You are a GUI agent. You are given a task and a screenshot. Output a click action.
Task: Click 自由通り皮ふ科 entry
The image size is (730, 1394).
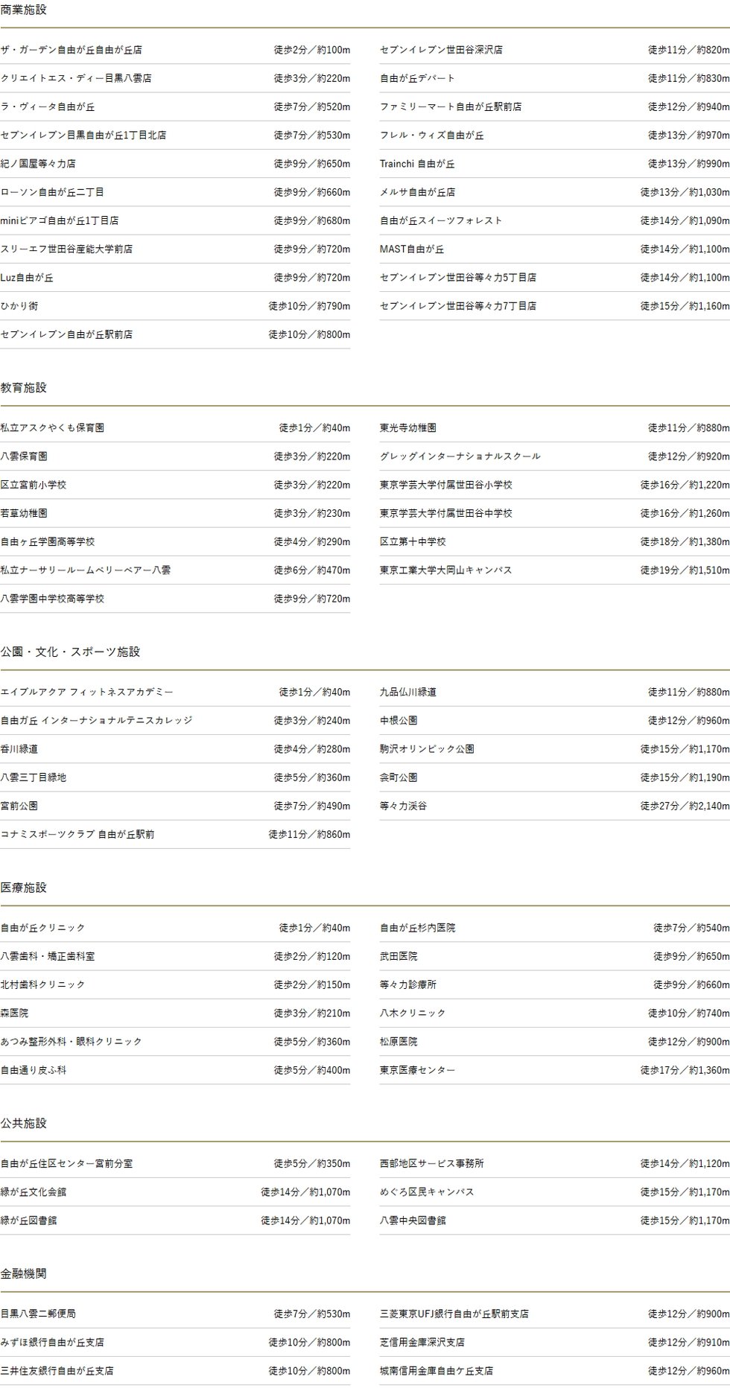(x=175, y=1070)
